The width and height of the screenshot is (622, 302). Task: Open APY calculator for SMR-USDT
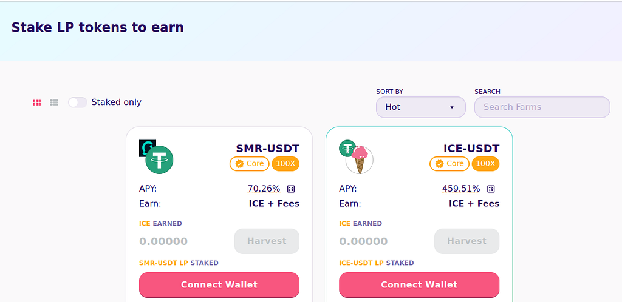(291, 189)
